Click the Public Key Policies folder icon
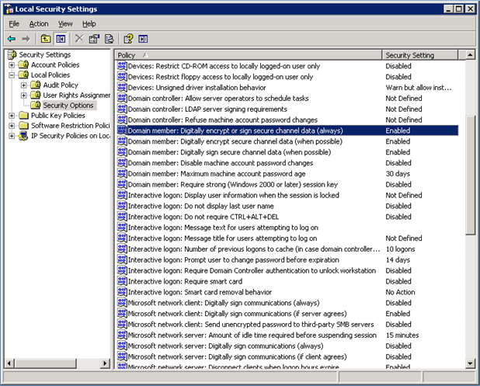Viewport: 480px width, 386px height. pos(23,116)
